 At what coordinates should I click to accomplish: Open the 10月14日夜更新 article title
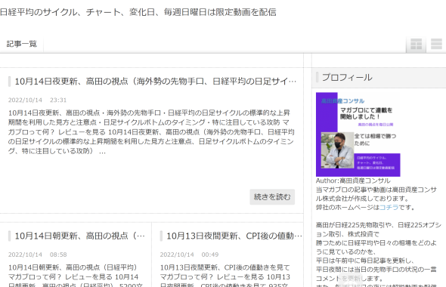tap(155, 82)
